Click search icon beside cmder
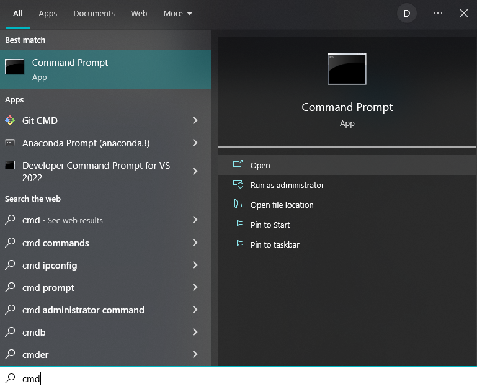477x389 pixels. (x=10, y=354)
